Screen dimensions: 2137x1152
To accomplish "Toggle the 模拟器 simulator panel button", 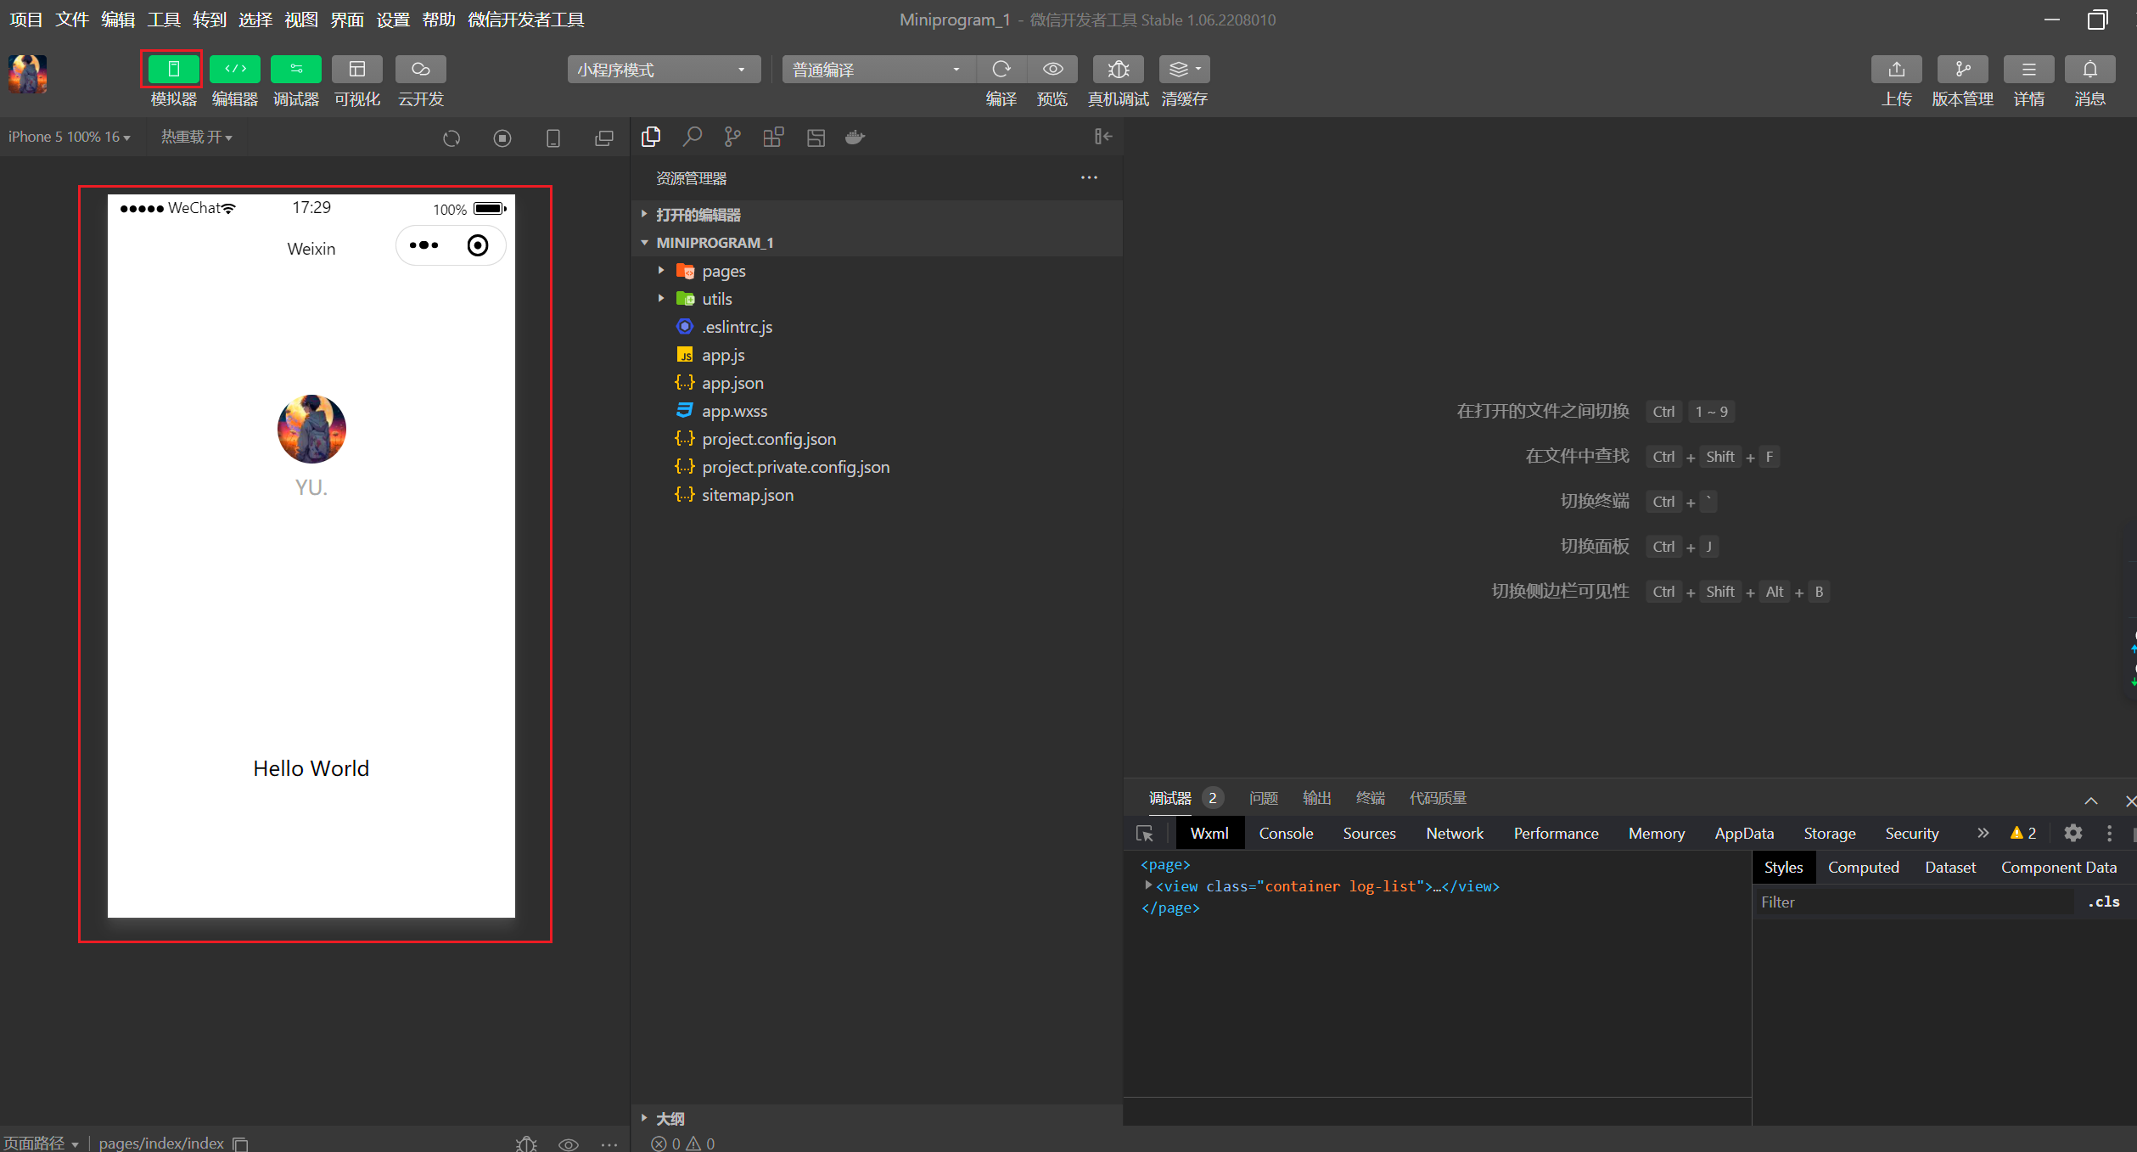I will tap(173, 69).
